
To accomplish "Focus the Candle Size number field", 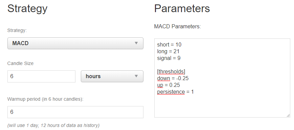I will click(x=41, y=76).
